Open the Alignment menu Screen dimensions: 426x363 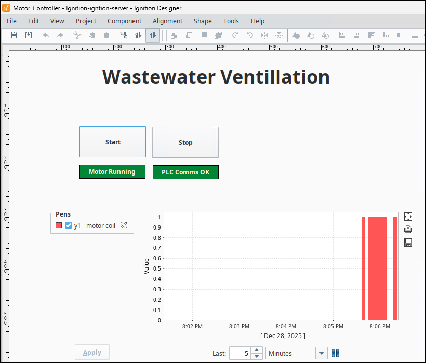[167, 21]
